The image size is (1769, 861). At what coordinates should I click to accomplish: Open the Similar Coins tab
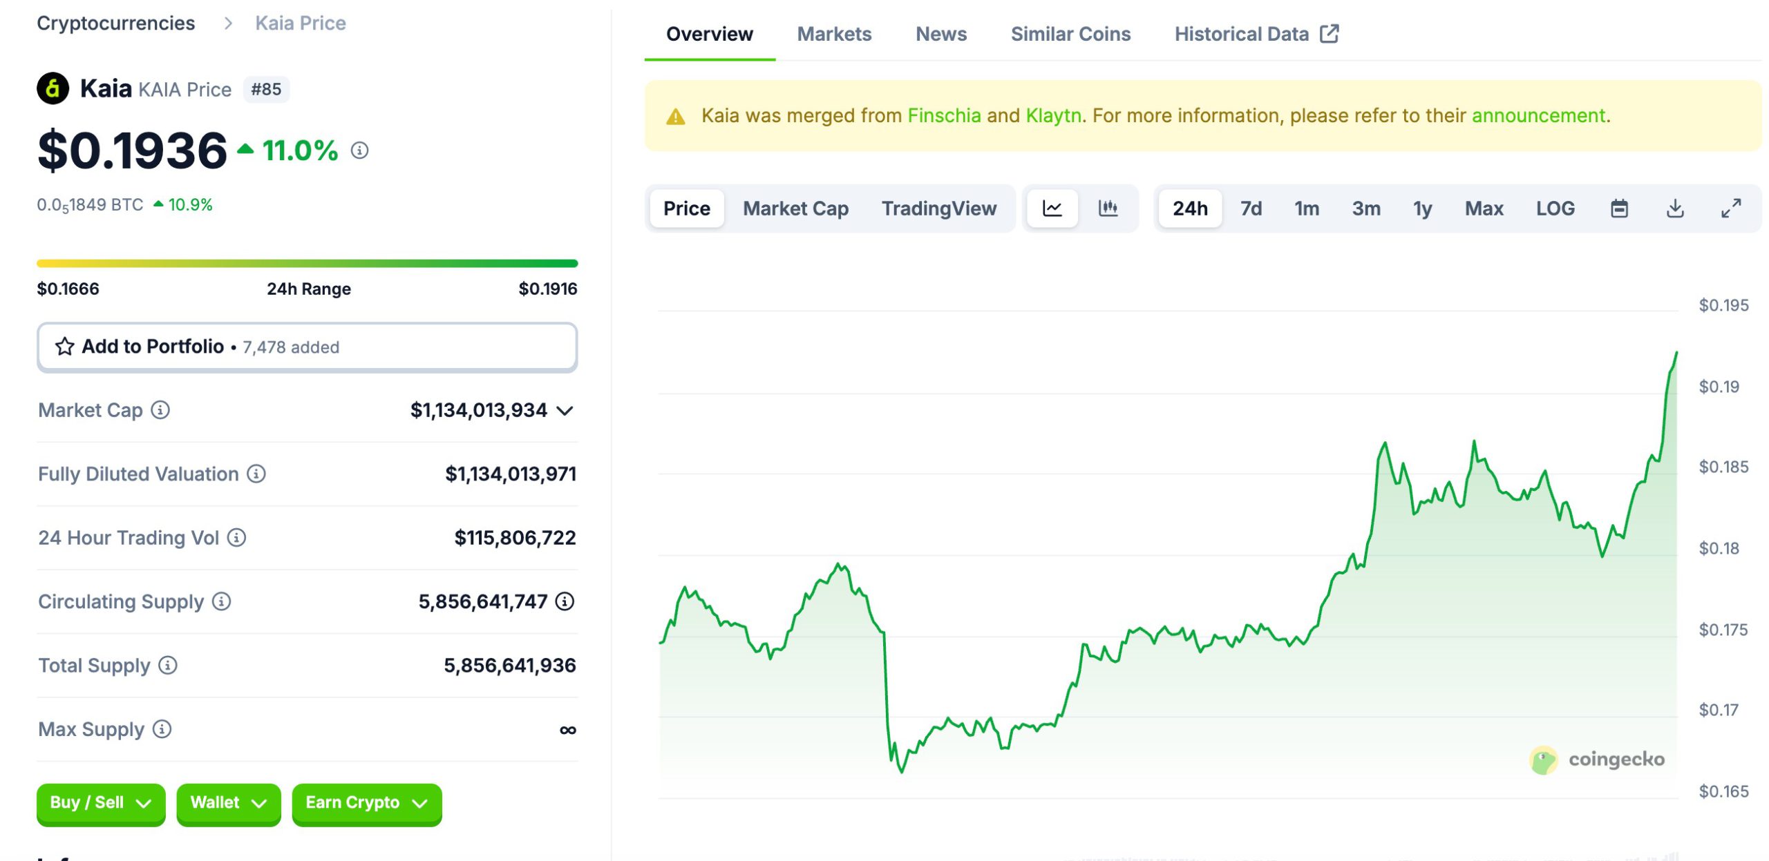(1070, 34)
